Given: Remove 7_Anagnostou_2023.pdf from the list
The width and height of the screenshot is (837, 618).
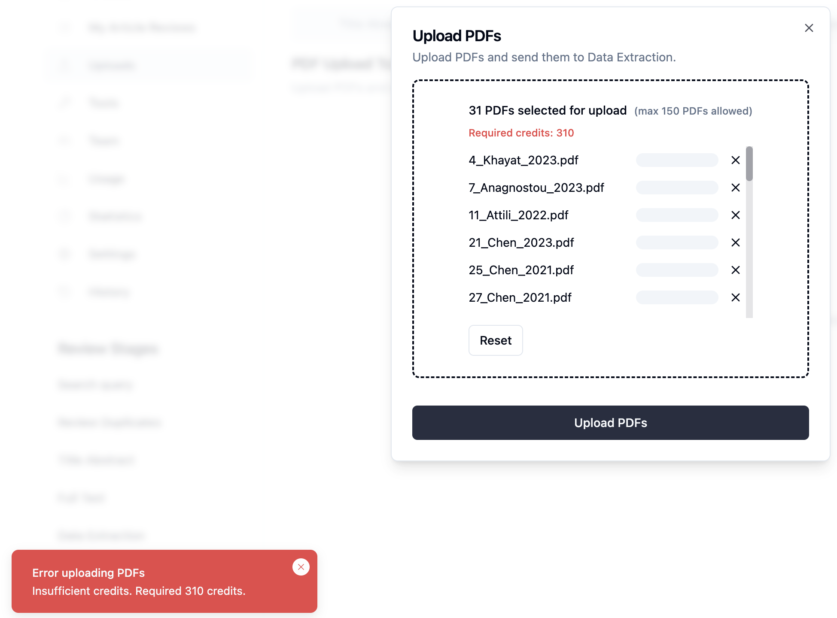Looking at the screenshot, I should [735, 188].
